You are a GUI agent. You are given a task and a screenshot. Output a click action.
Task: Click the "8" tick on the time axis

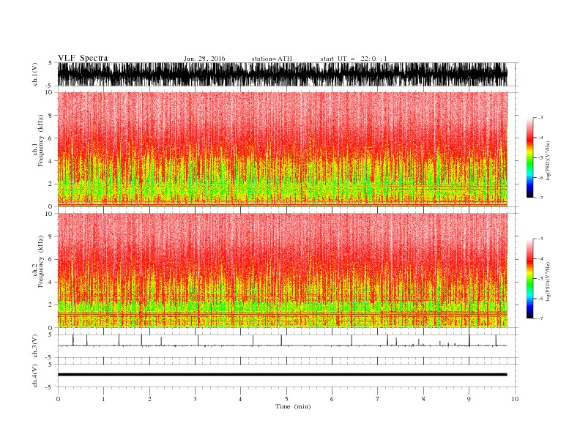423,399
